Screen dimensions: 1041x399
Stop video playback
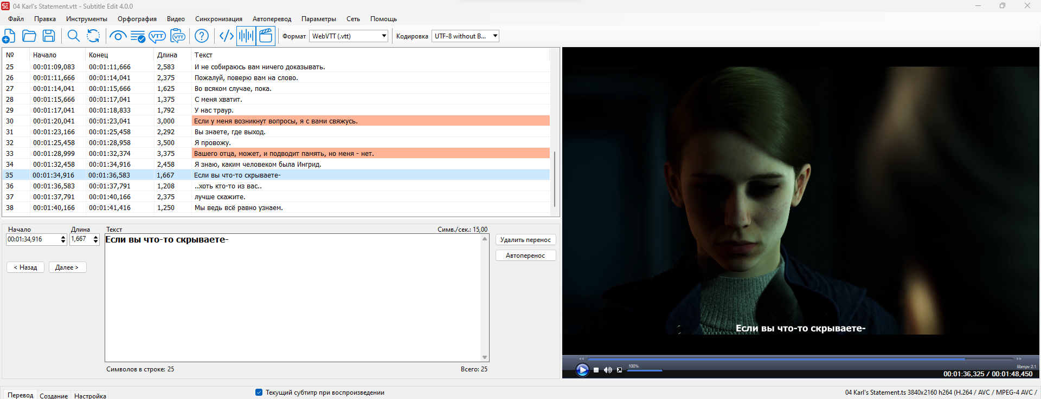click(x=596, y=370)
